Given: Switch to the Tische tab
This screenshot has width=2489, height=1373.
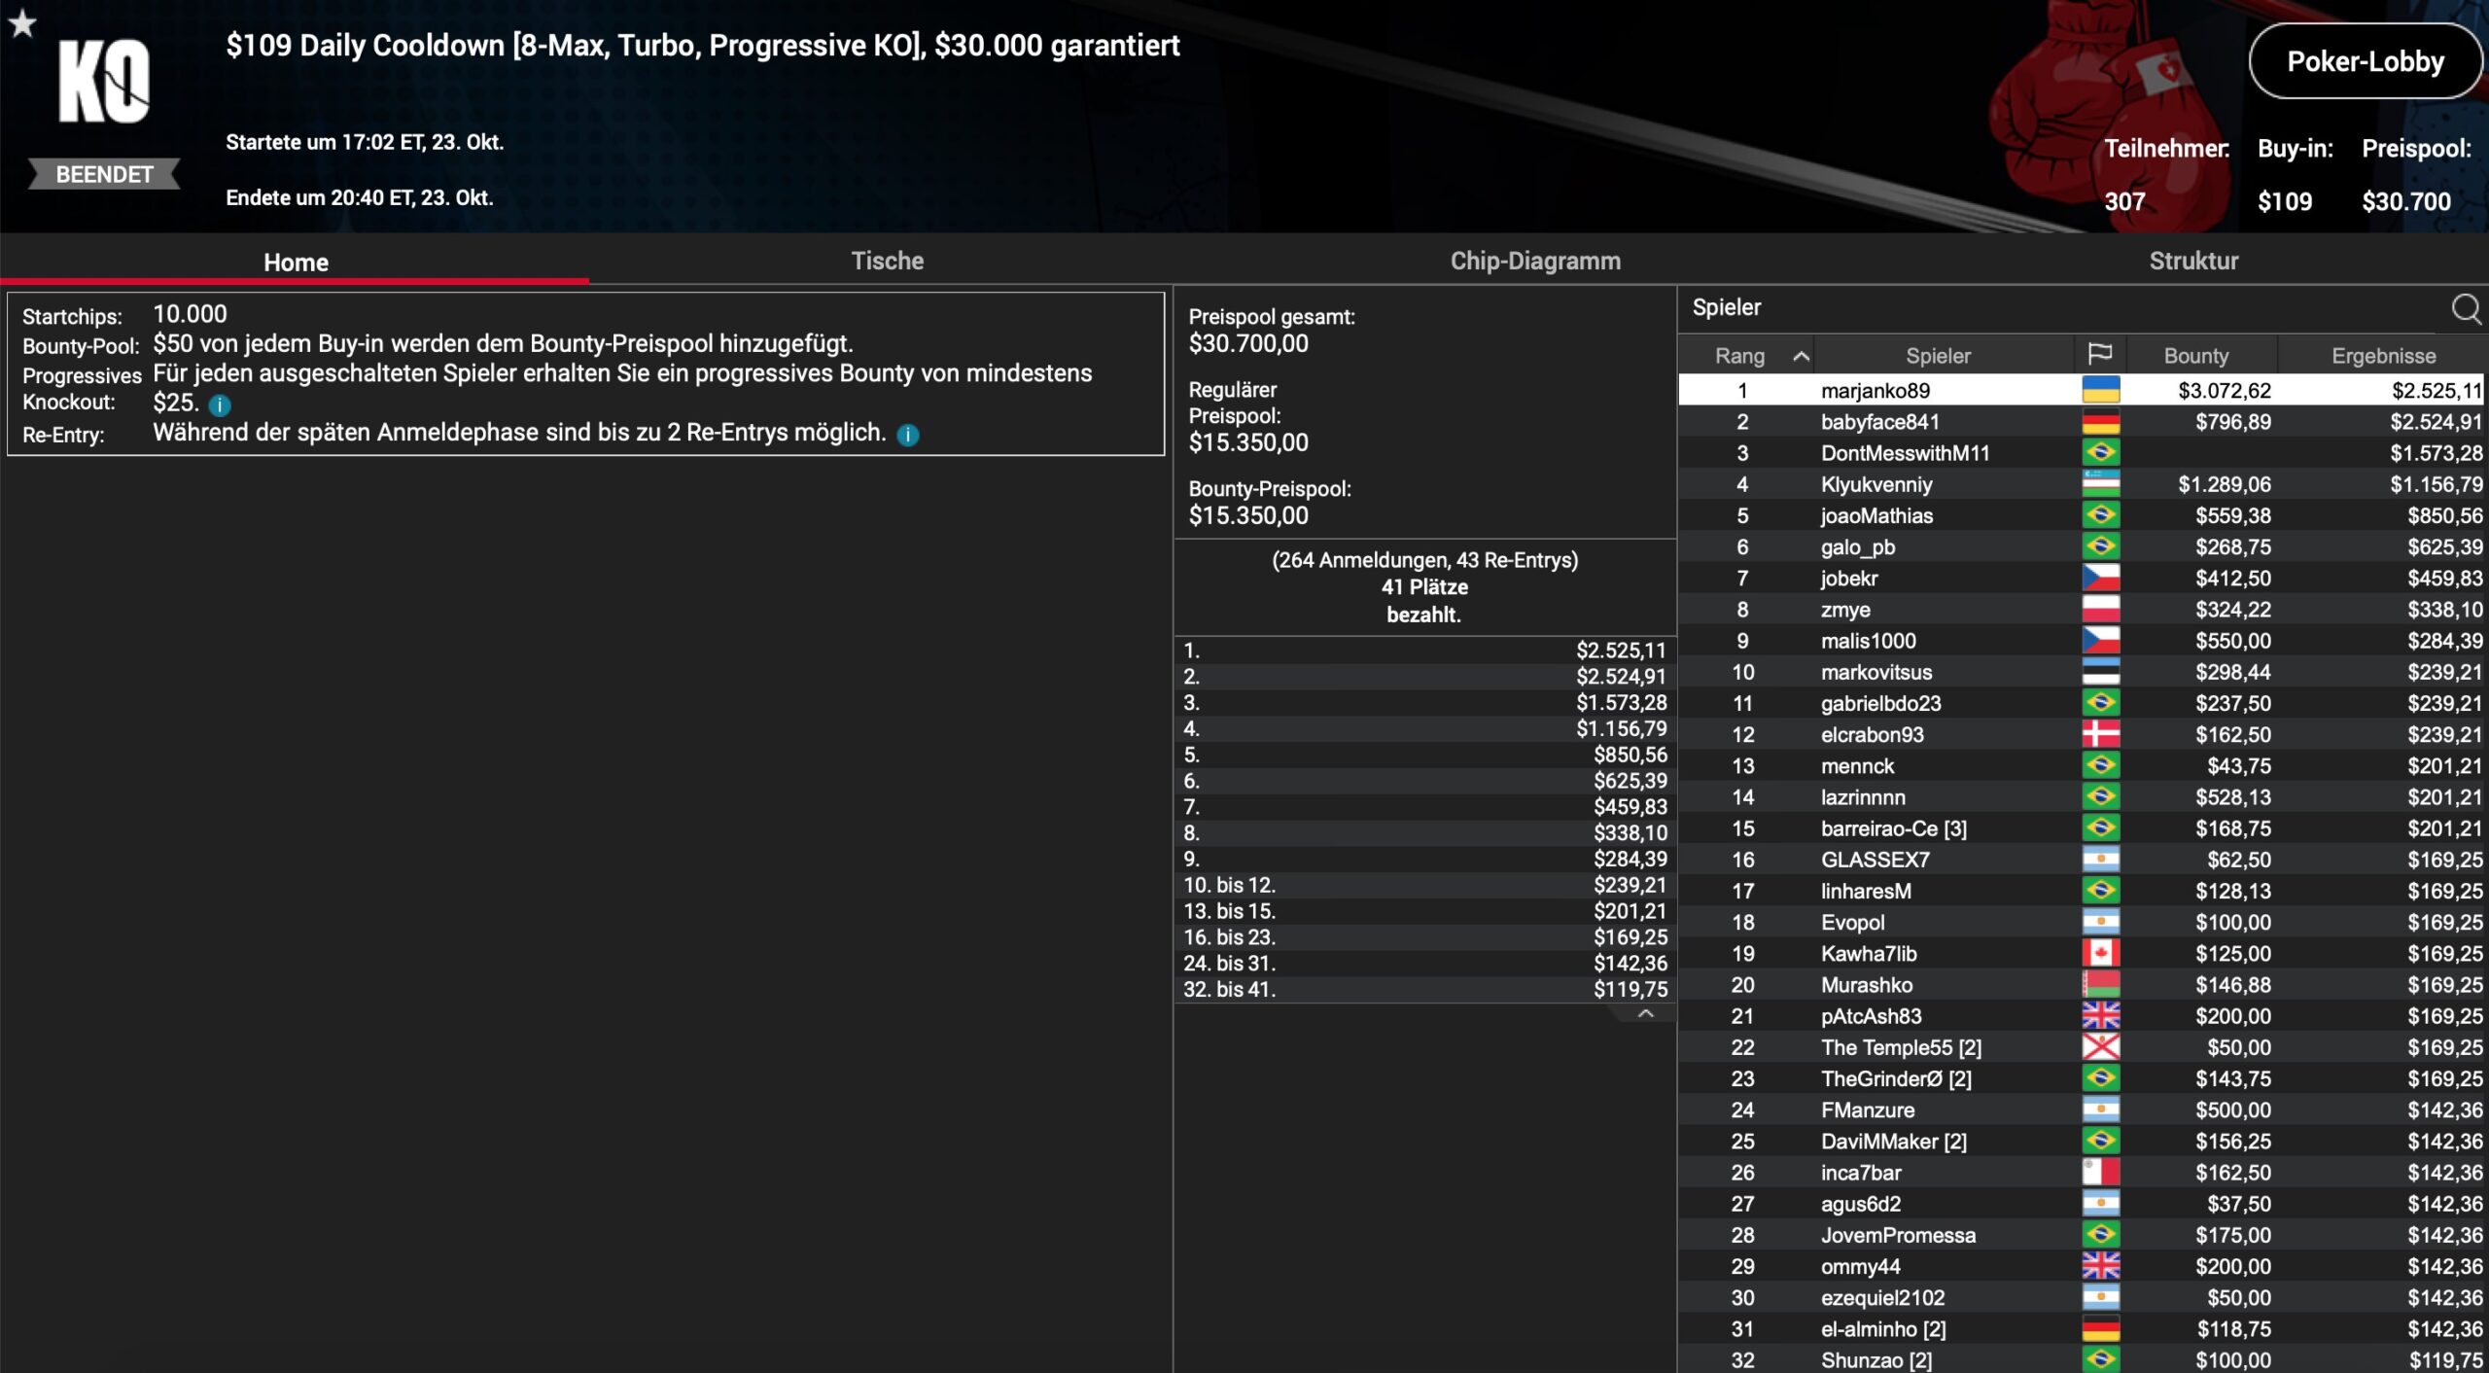Looking at the screenshot, I should [x=887, y=261].
